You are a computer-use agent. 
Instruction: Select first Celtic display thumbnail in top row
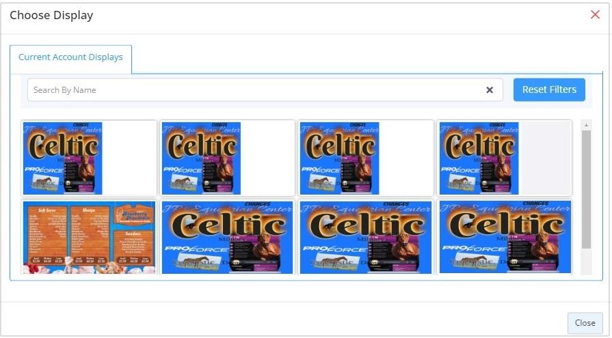(62, 158)
